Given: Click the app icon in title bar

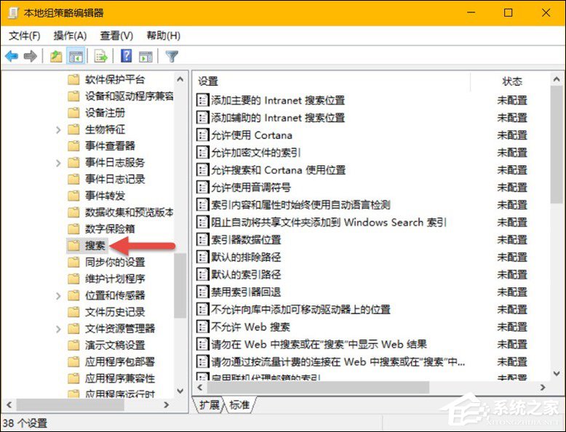Looking at the screenshot, I should click(13, 13).
